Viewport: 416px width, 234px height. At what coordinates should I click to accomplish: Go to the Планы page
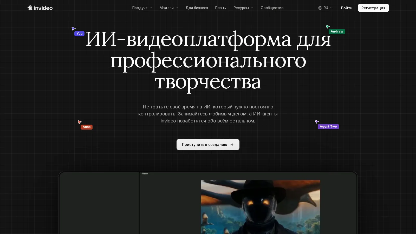221,8
